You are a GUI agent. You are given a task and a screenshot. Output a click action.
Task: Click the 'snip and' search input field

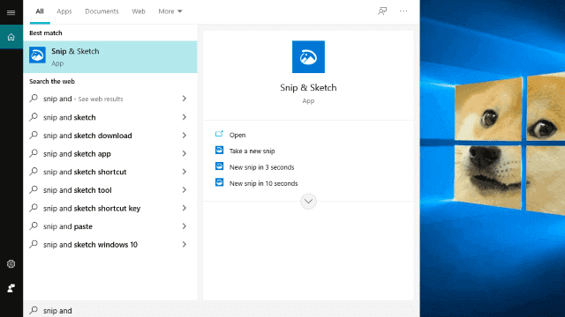coord(222,310)
